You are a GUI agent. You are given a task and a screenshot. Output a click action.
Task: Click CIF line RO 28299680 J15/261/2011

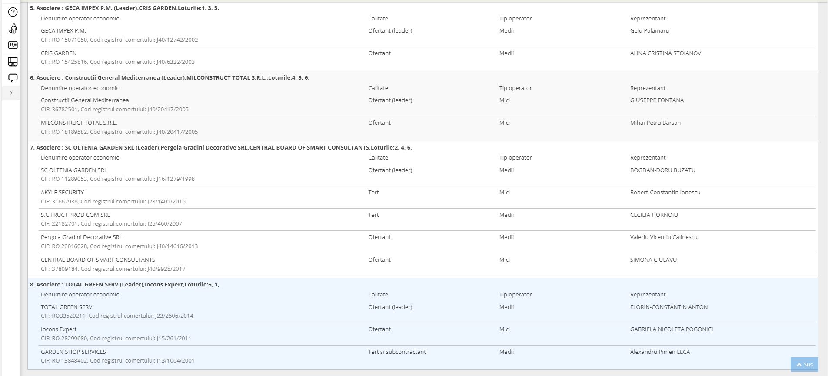pyautogui.click(x=116, y=338)
